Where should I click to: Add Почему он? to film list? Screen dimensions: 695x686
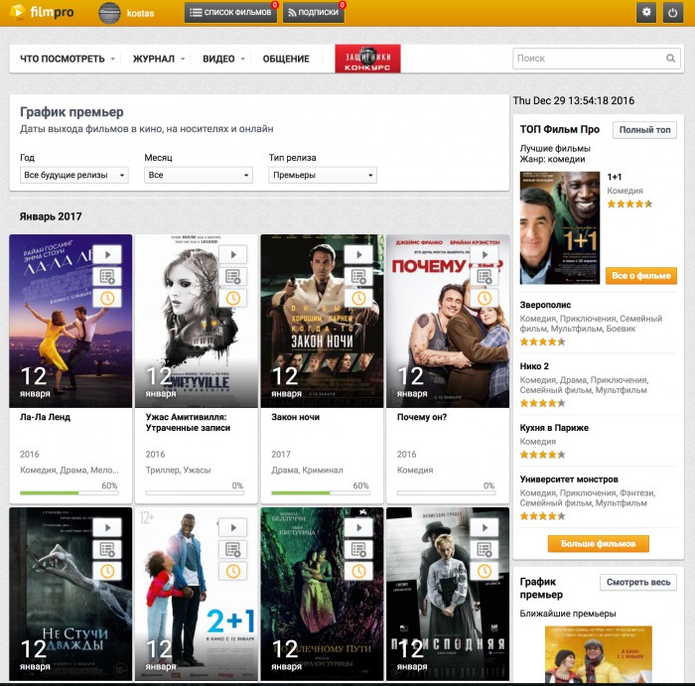[485, 276]
